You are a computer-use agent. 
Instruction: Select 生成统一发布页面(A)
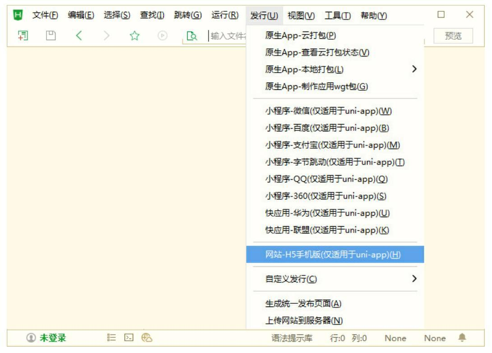point(335,304)
